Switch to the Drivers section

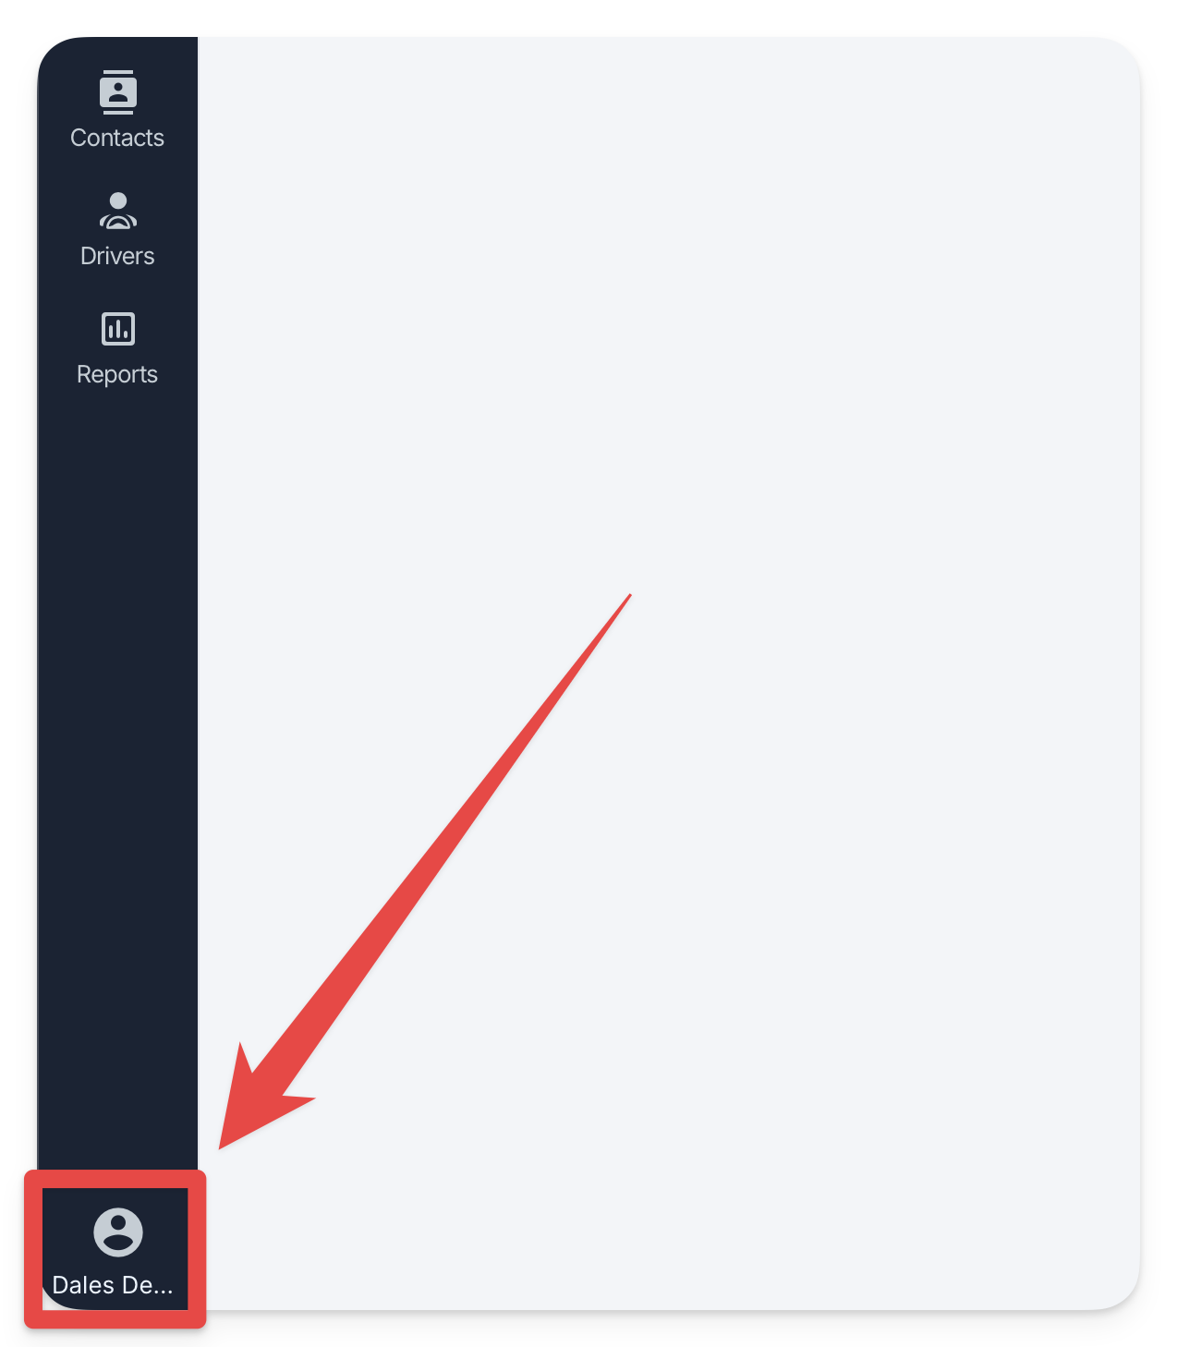(117, 229)
